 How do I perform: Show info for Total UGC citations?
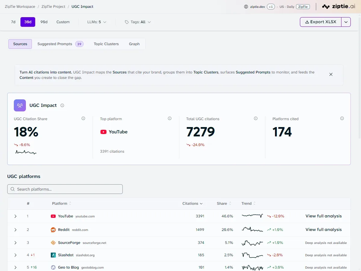tap(256, 119)
